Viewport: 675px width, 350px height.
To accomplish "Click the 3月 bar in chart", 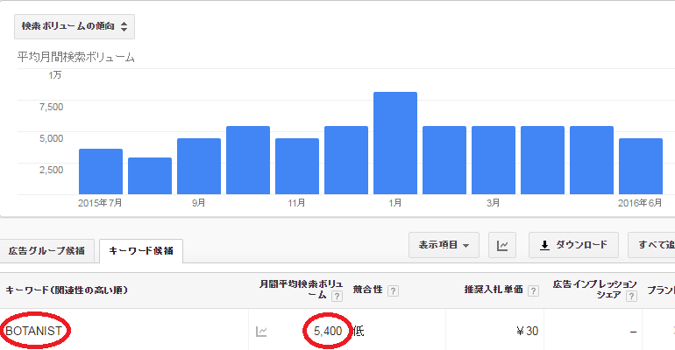I will [x=494, y=160].
